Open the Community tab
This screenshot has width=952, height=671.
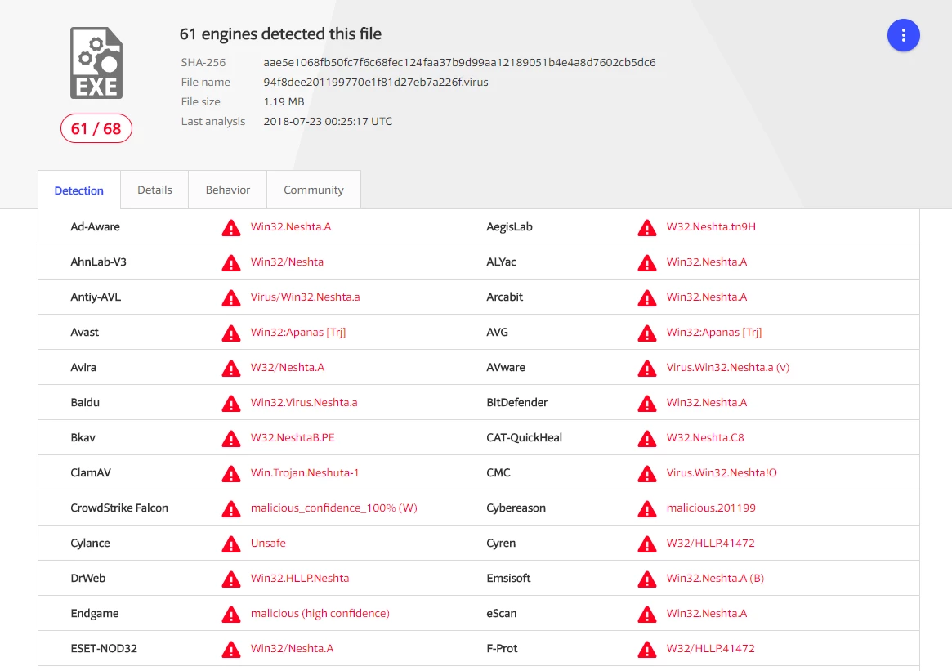(313, 190)
